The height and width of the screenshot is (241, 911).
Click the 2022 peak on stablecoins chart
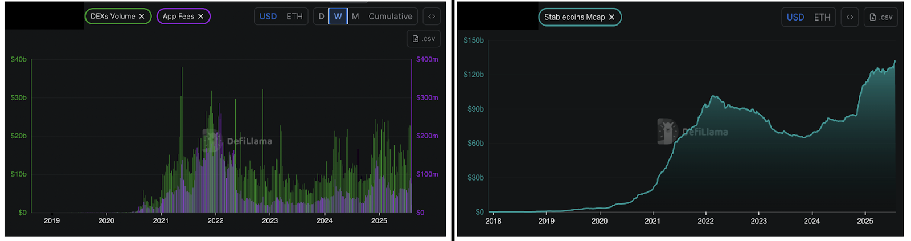[x=714, y=97]
